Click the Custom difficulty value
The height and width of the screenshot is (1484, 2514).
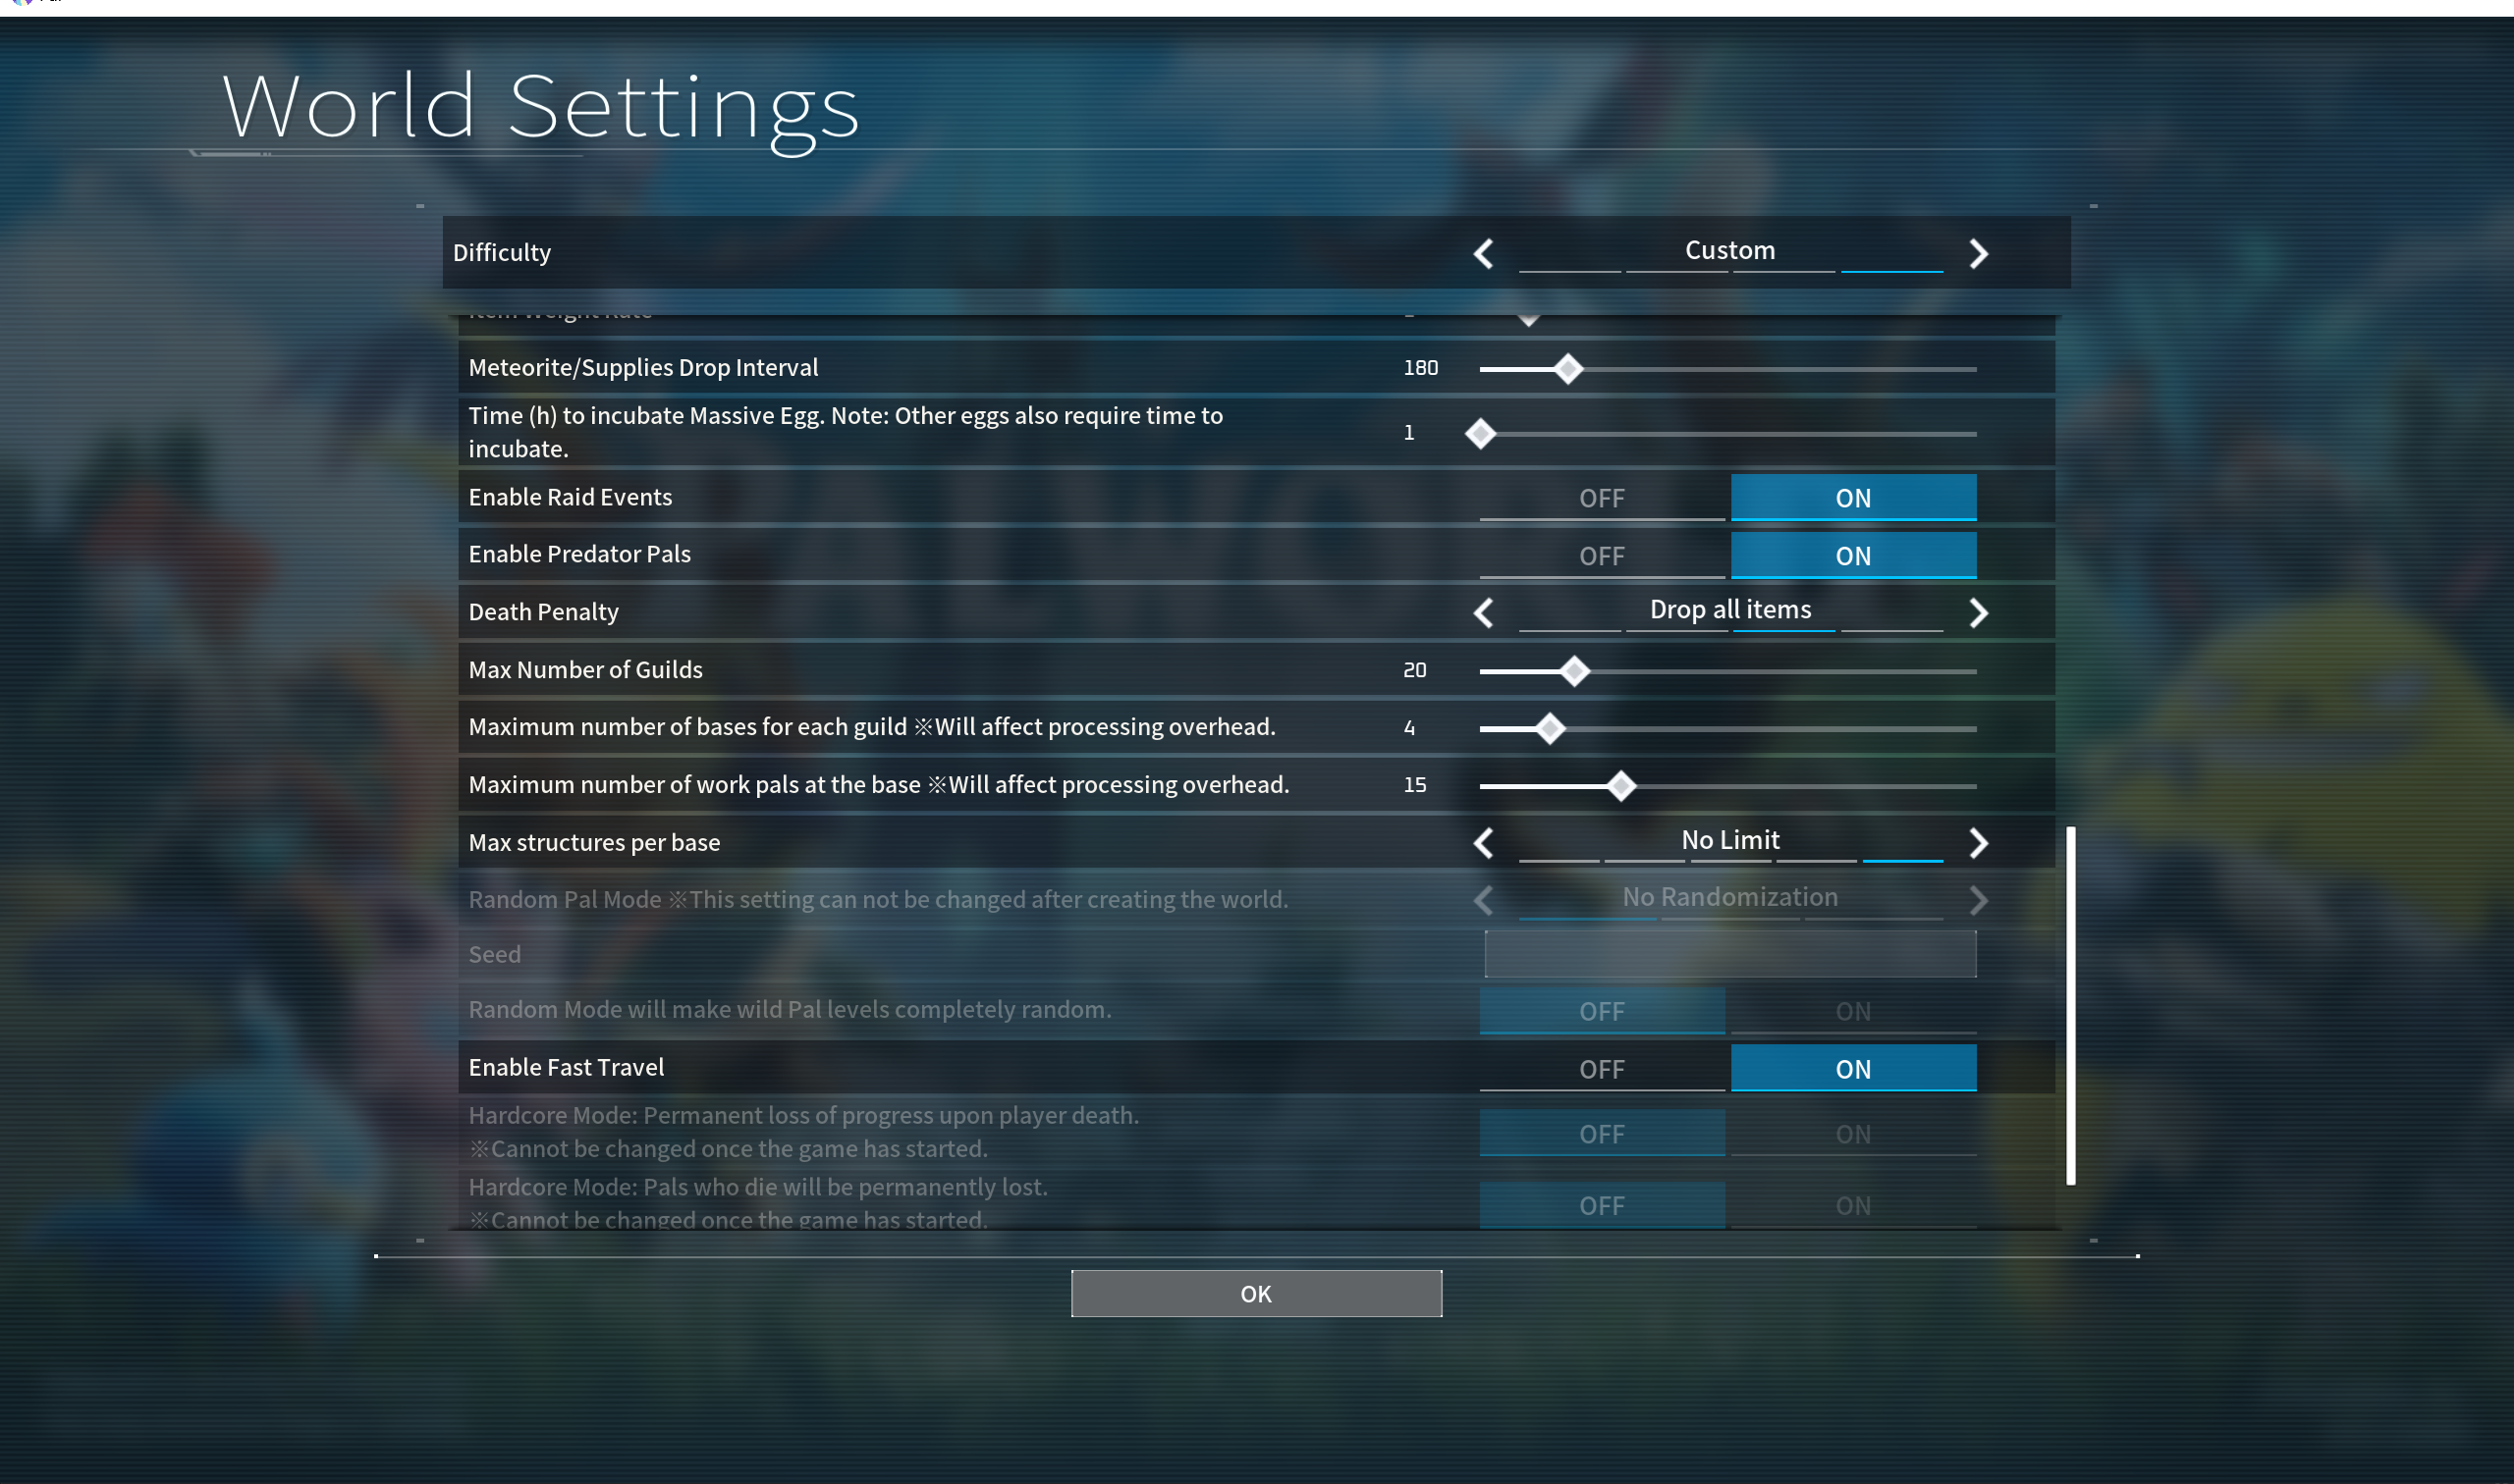click(1729, 250)
